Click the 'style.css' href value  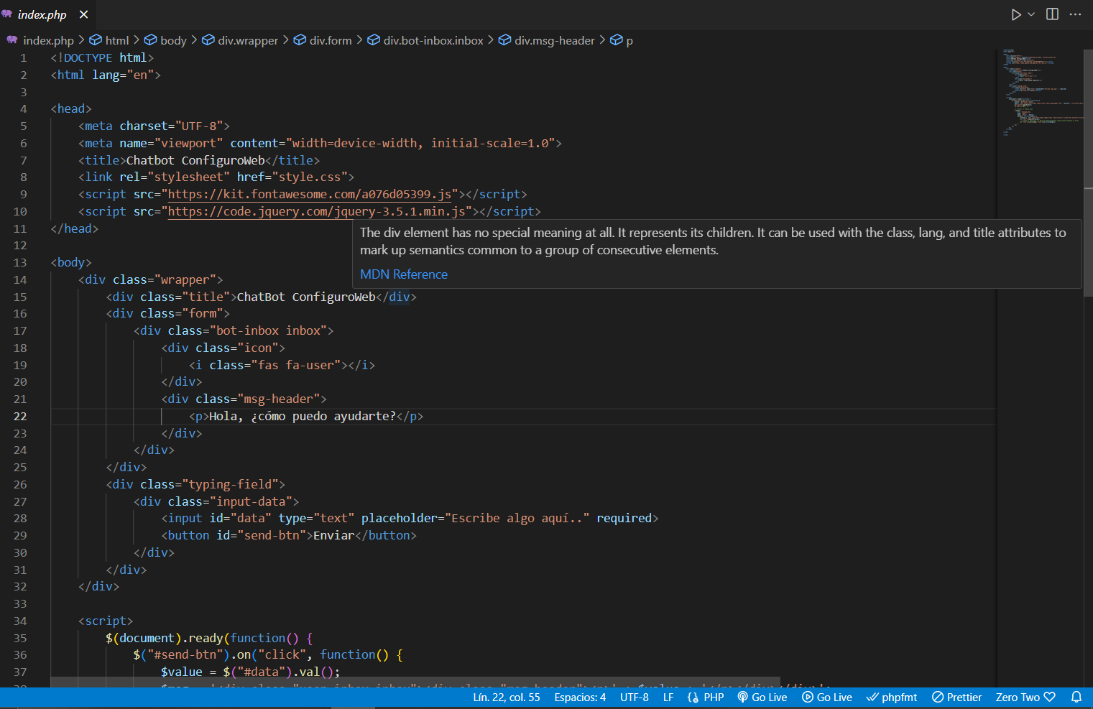tap(308, 177)
